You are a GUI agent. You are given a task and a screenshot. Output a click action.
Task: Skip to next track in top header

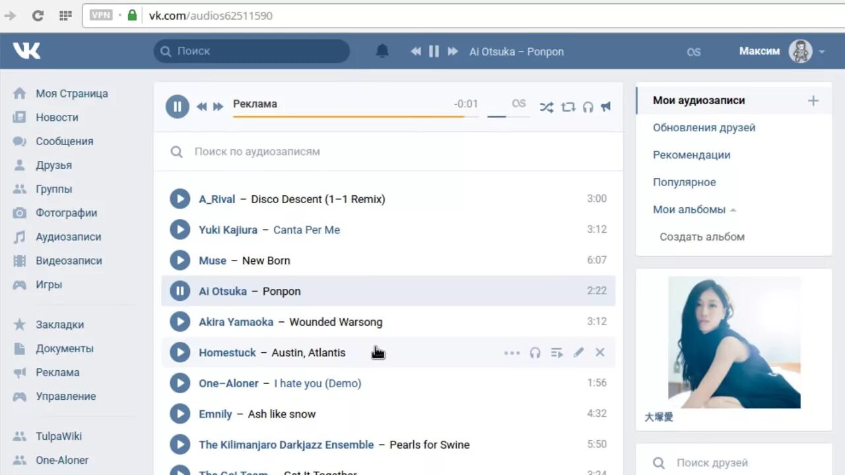[453, 51]
